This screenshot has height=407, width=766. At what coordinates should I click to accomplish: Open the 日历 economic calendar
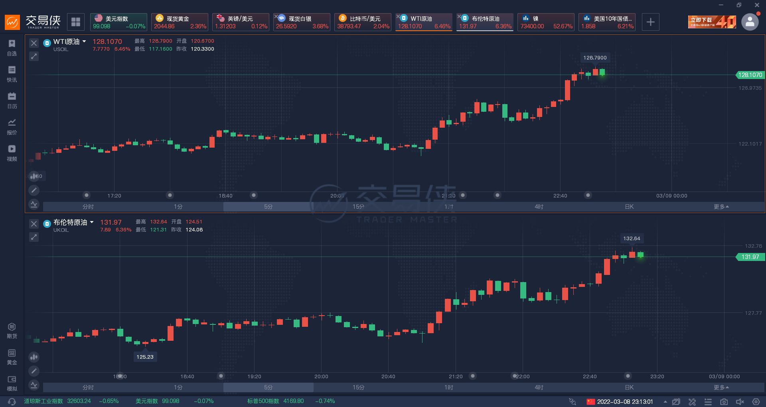[x=12, y=100]
